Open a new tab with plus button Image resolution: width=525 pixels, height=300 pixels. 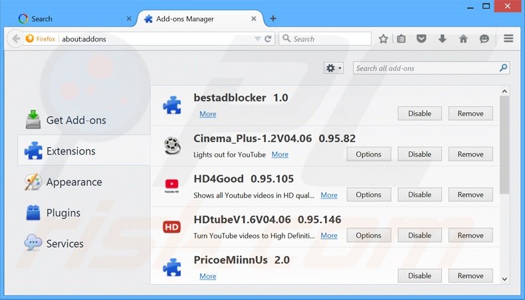coord(273,19)
